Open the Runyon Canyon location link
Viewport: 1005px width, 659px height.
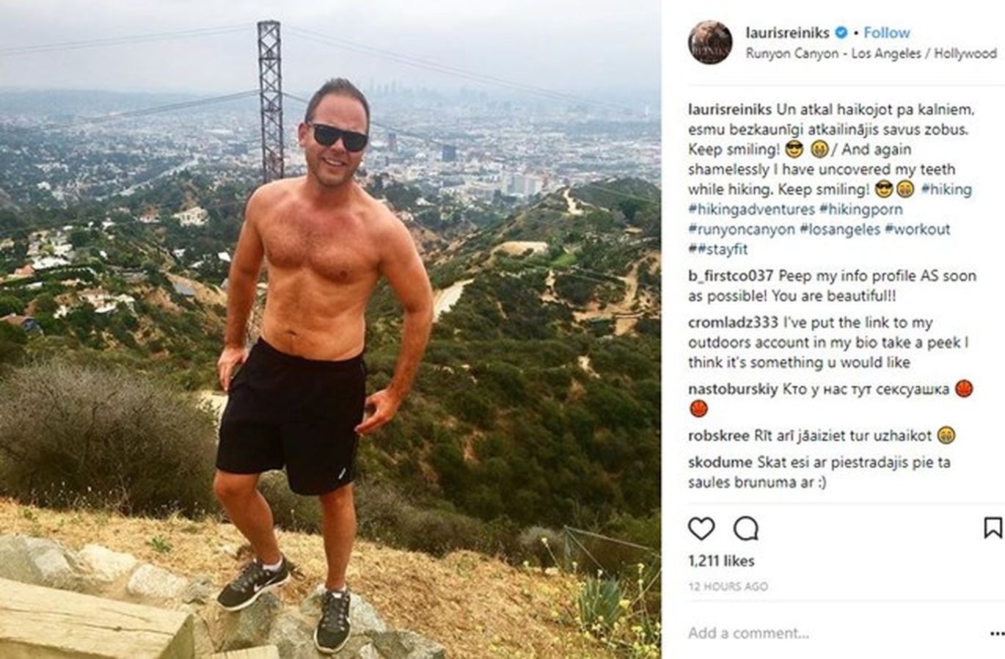tap(871, 54)
